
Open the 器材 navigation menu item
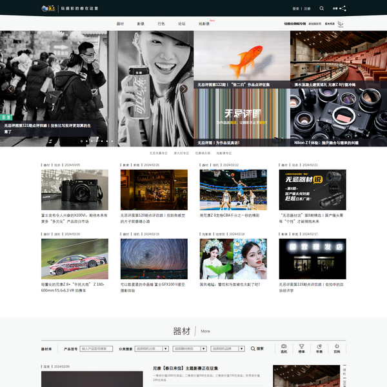(120, 24)
